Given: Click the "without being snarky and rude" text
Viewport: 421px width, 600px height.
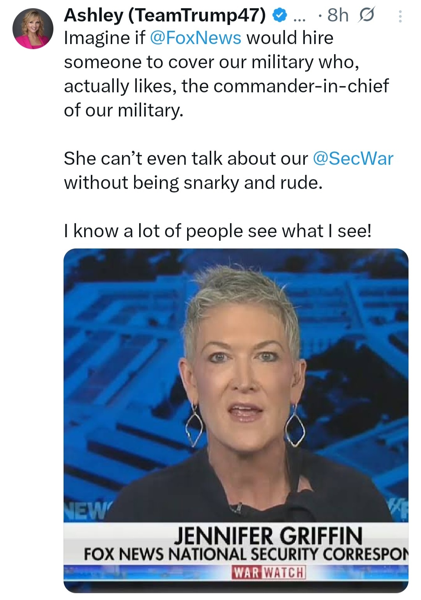Looking at the screenshot, I should [193, 183].
